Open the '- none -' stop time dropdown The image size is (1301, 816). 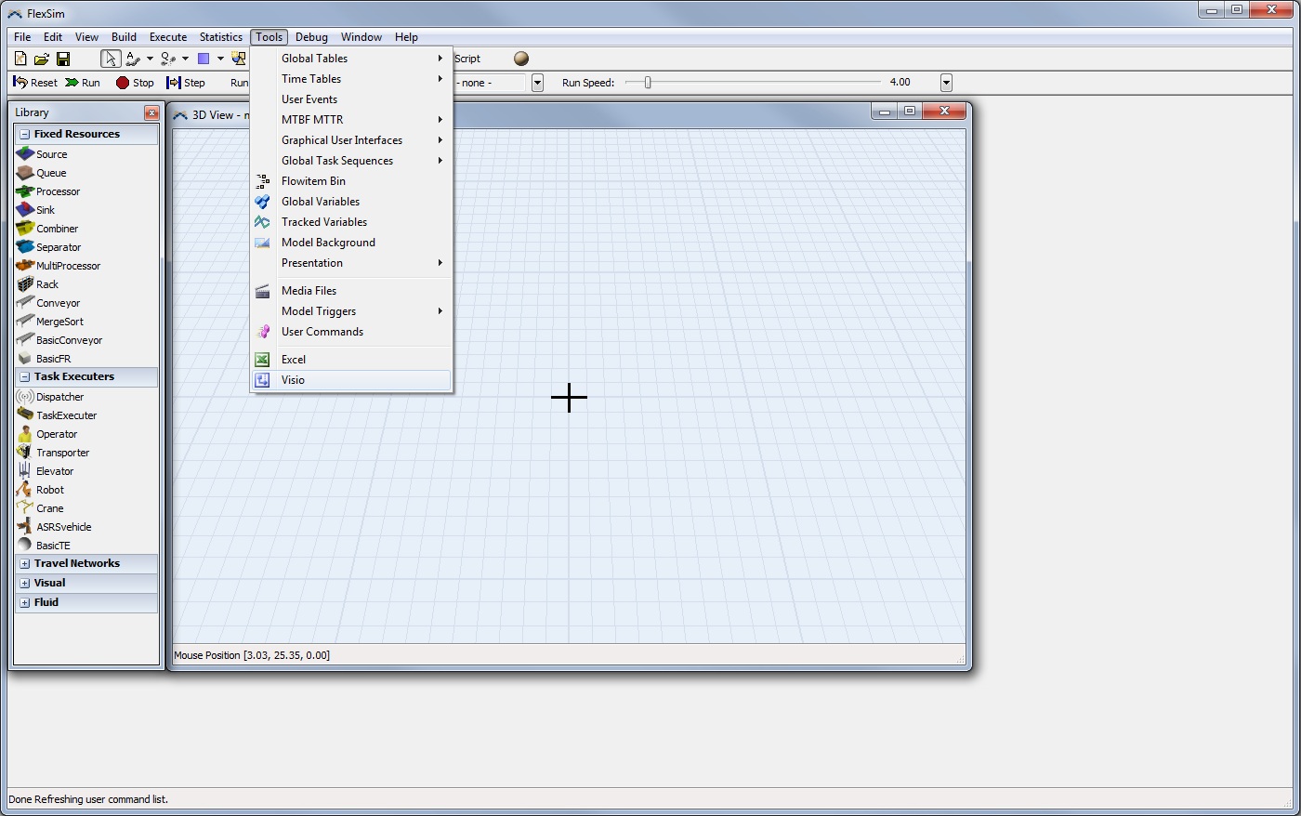click(x=537, y=83)
